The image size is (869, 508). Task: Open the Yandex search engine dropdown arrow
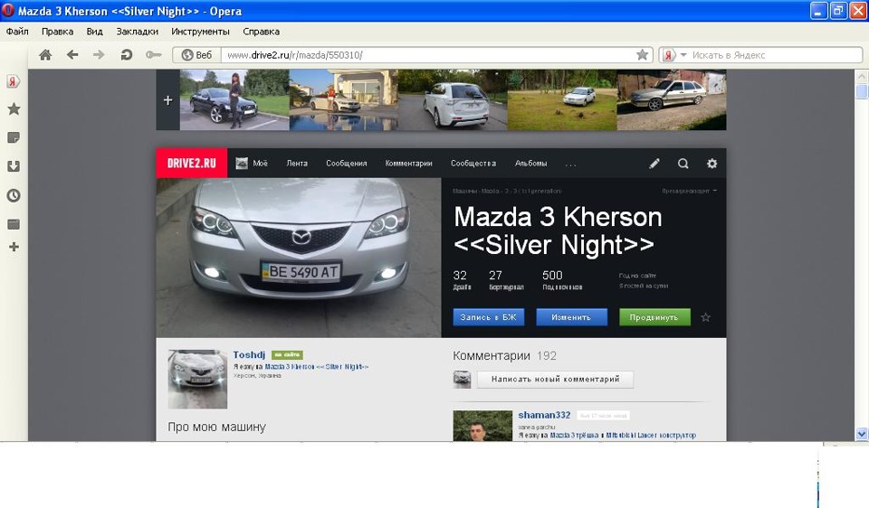point(683,55)
